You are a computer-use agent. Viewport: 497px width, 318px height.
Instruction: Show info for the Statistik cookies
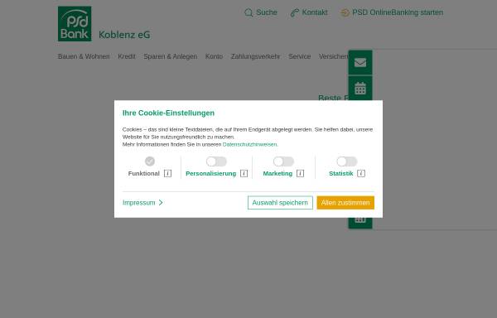tap(361, 174)
